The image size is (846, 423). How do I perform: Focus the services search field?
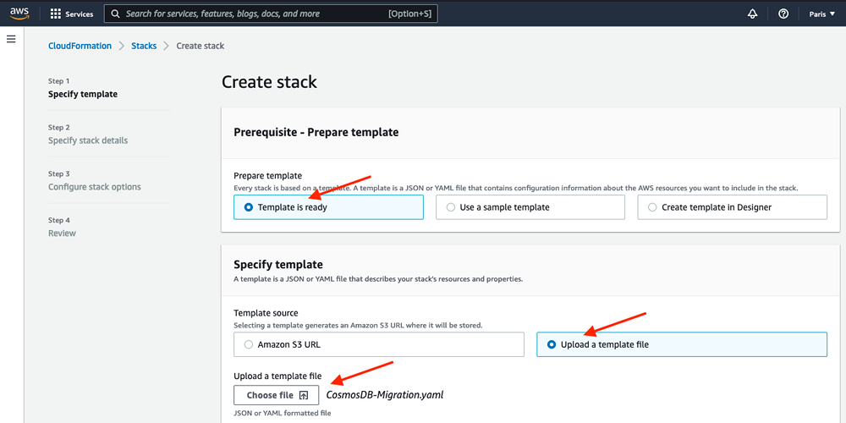pos(271,14)
